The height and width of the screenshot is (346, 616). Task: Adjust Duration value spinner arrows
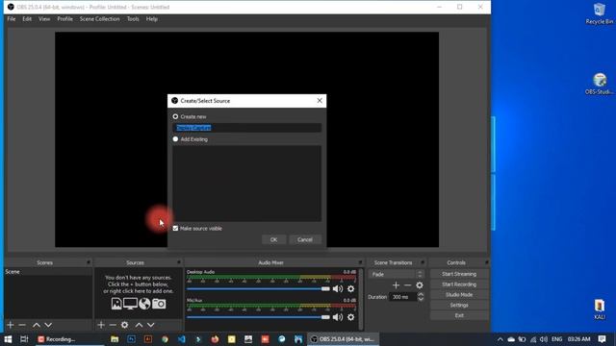click(421, 297)
